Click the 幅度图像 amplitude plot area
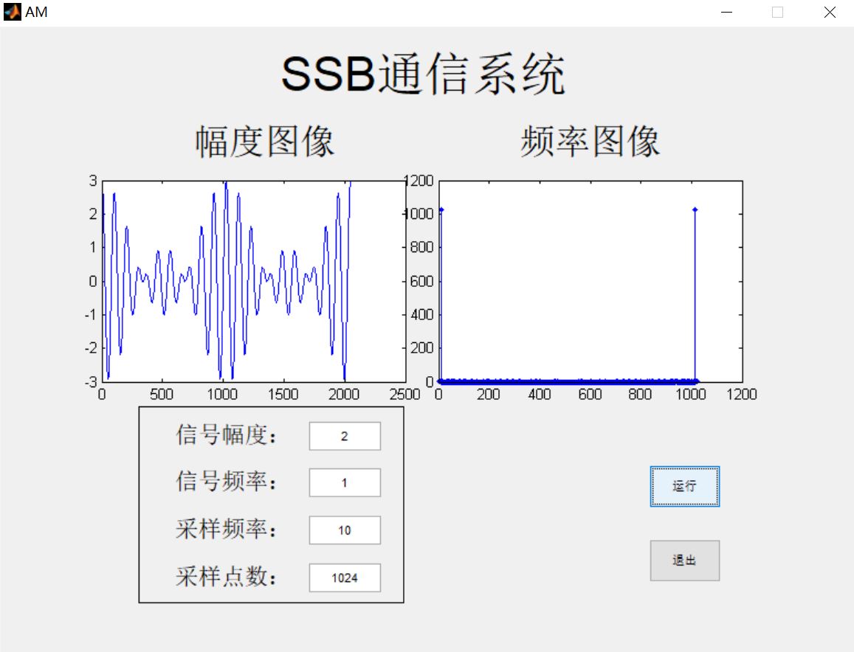Screen dimensions: 854x652 click(x=251, y=280)
